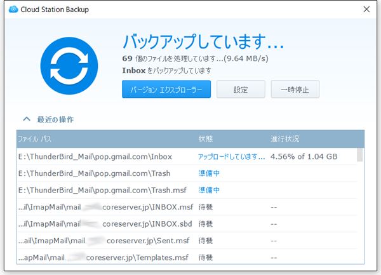Select the pop.gmail.com\Trash file path

pyautogui.click(x=94, y=173)
